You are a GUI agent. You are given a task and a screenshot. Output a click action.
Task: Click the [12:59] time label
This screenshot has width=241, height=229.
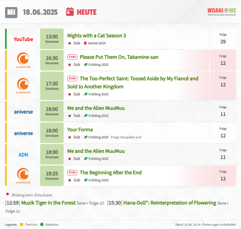[x=13, y=203]
